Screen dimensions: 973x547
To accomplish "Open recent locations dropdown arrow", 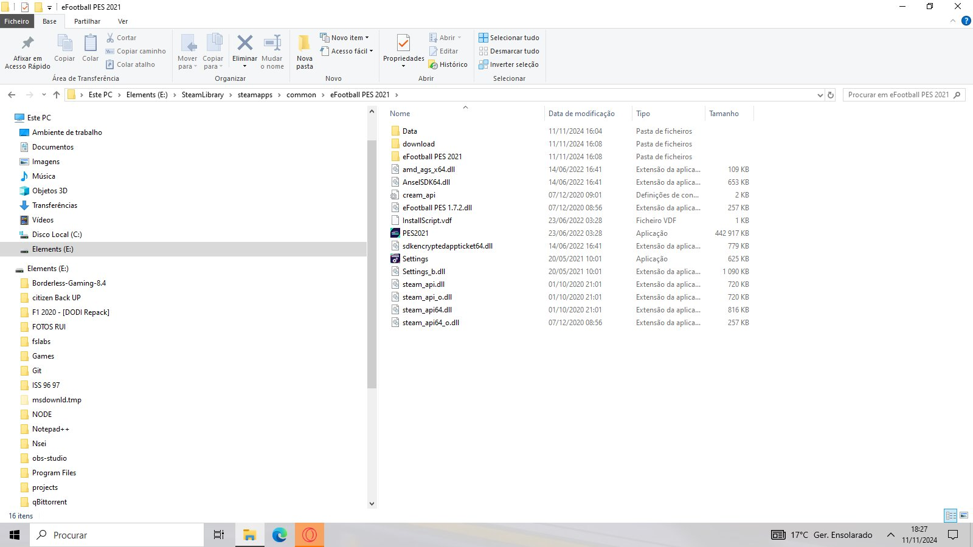I will pyautogui.click(x=44, y=95).
